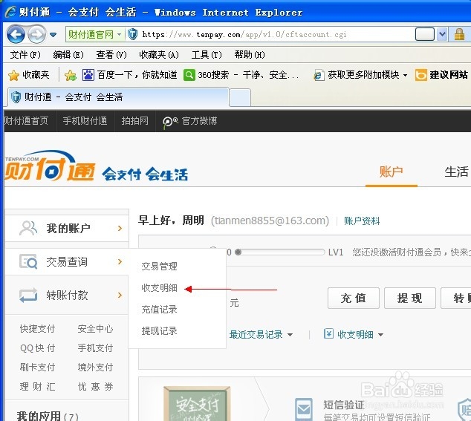The height and width of the screenshot is (421, 471).
Task: Click the 财付通 logo
Action: (50, 166)
